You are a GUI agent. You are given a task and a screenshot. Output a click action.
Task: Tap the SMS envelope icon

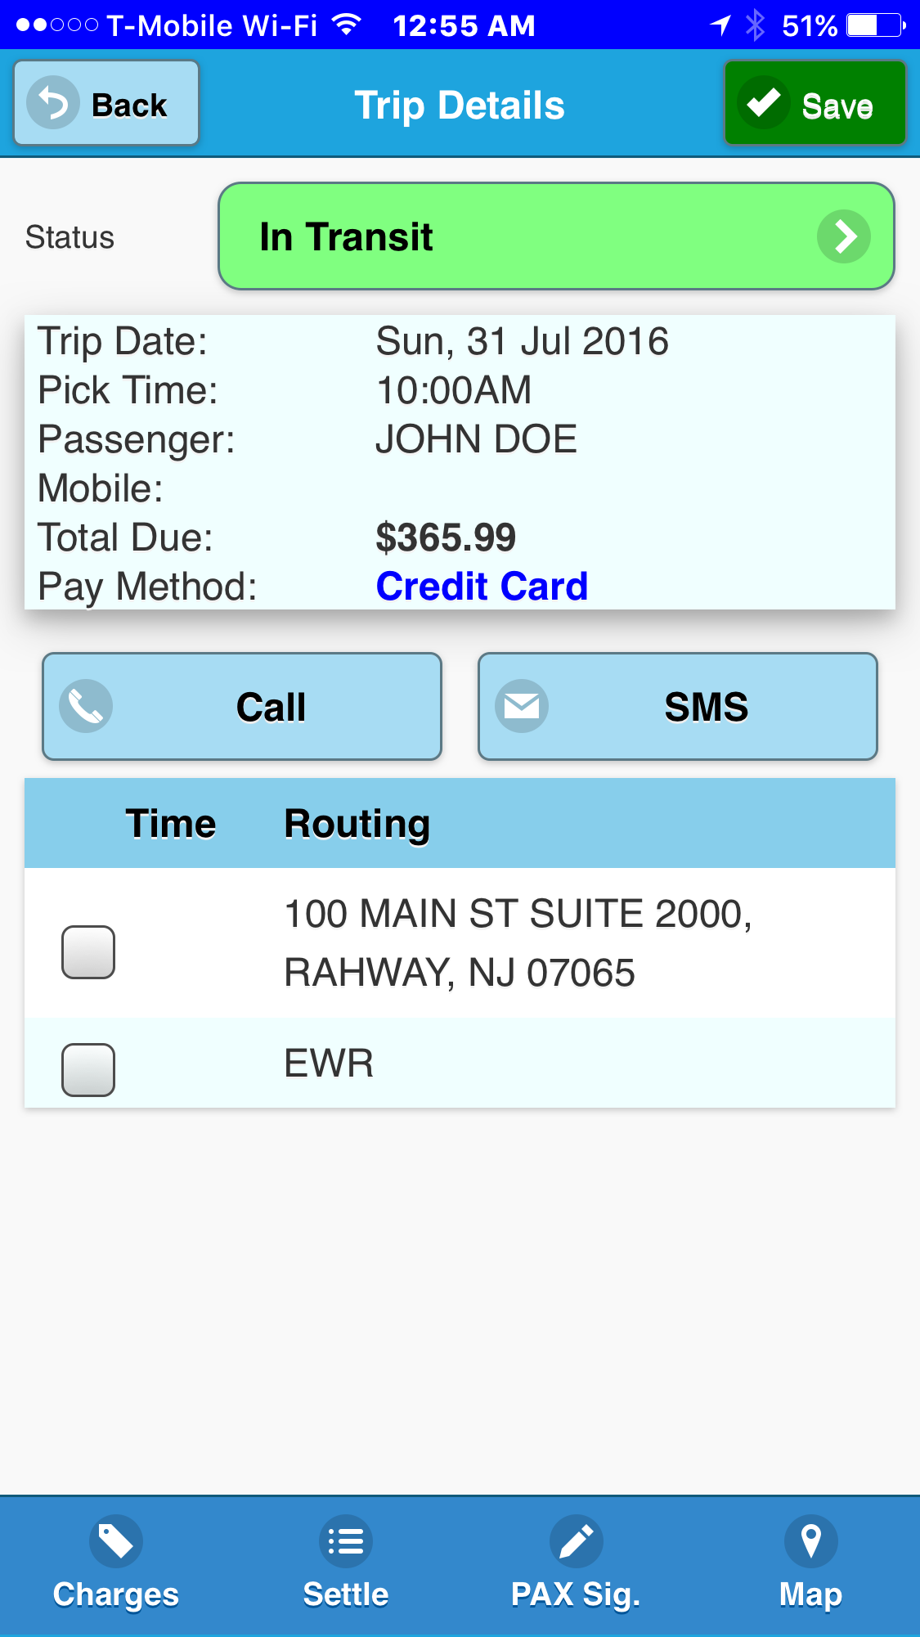(522, 706)
